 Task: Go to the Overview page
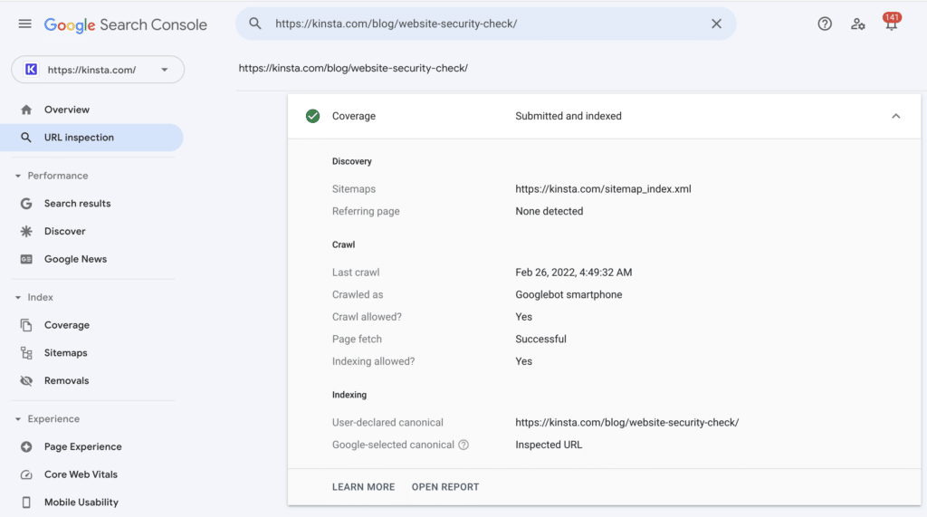(x=67, y=110)
